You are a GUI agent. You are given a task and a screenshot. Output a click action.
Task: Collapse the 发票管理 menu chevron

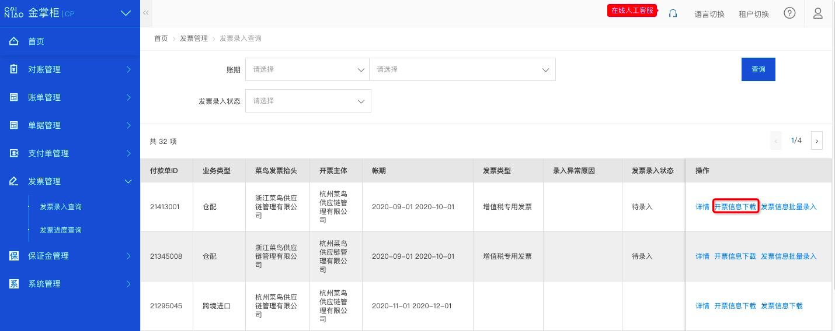coord(128,181)
